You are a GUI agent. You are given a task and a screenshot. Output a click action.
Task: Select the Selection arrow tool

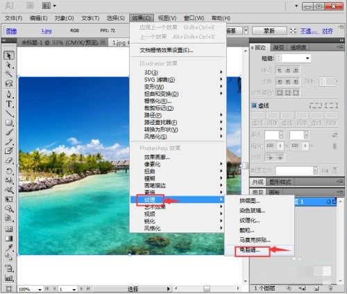9,55
